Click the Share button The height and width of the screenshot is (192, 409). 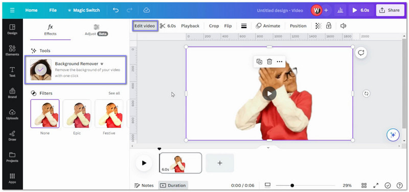[x=390, y=10]
